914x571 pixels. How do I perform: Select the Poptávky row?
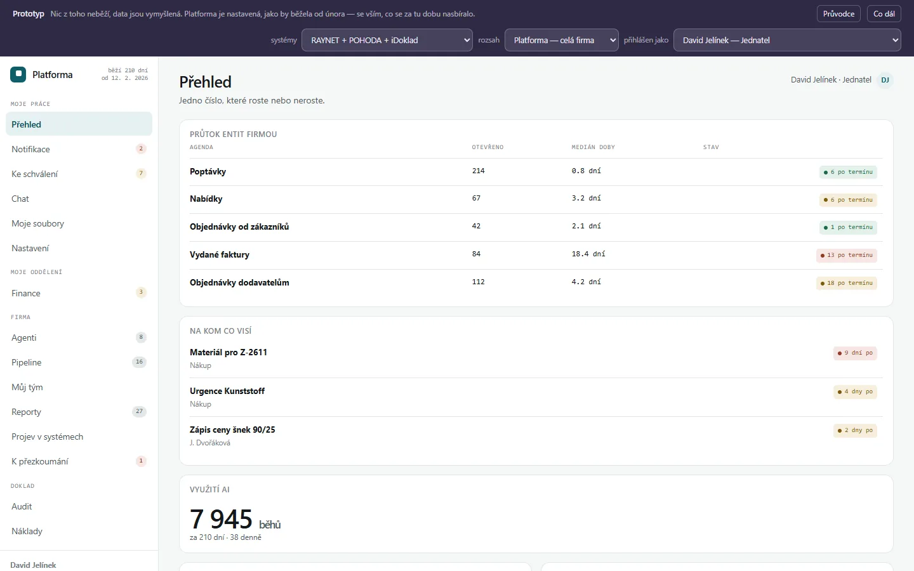tap(536, 172)
